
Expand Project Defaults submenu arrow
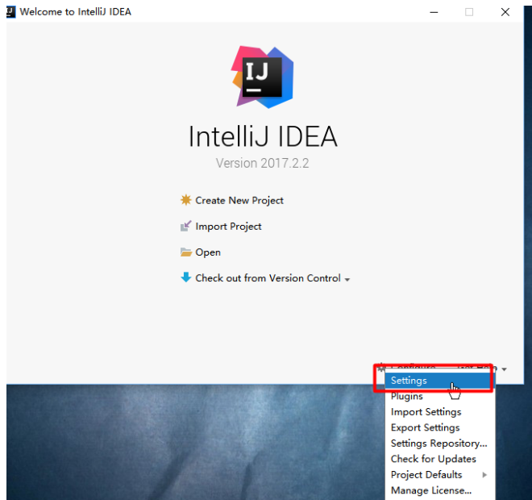pyautogui.click(x=484, y=474)
